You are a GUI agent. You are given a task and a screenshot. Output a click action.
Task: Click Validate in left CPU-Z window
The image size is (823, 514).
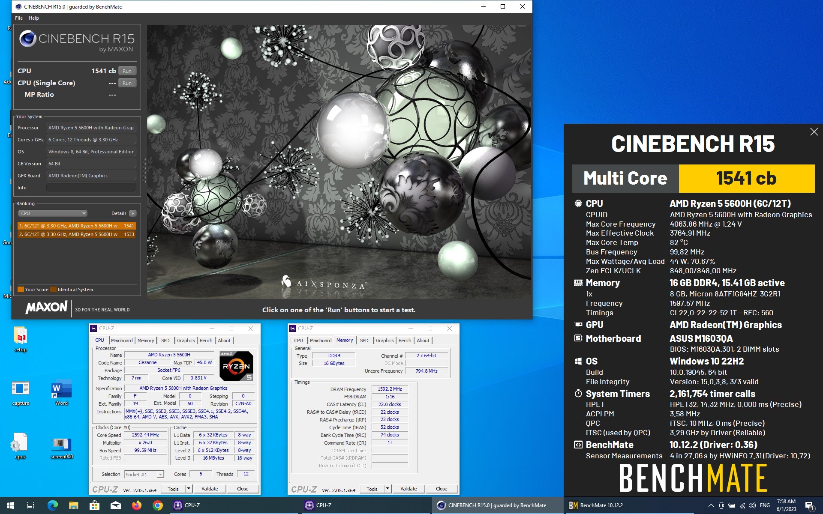tap(210, 489)
